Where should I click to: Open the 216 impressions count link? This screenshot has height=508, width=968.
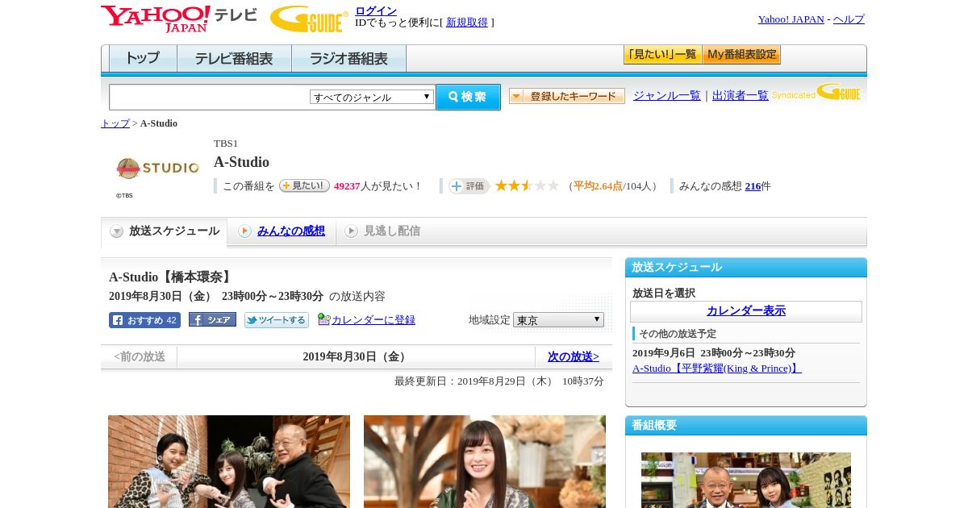coord(753,186)
